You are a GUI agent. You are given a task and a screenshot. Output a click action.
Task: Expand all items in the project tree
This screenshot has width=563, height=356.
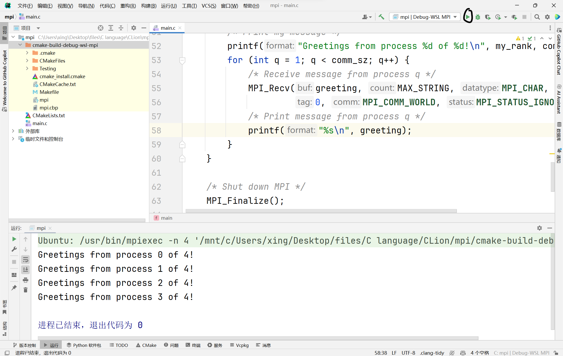coord(111,28)
